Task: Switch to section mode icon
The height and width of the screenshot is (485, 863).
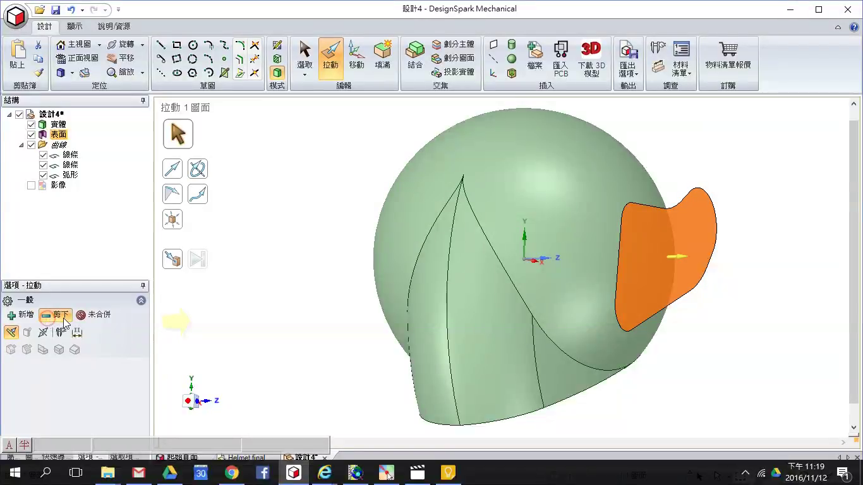Action: [x=277, y=59]
